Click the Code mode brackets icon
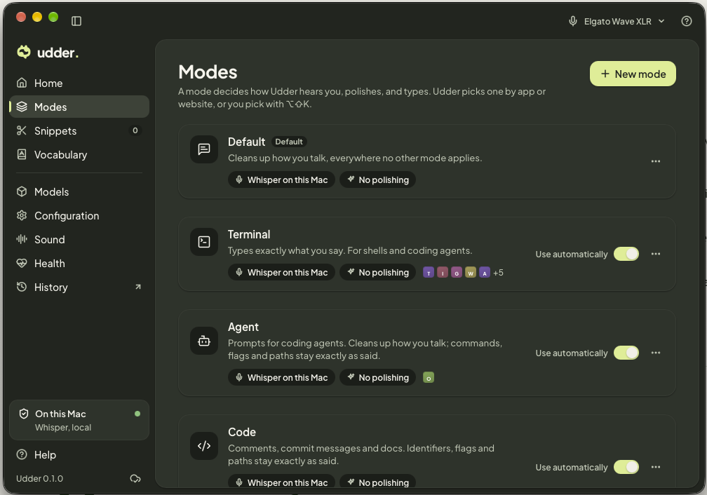Viewport: 707px width, 495px height. pyautogui.click(x=204, y=446)
